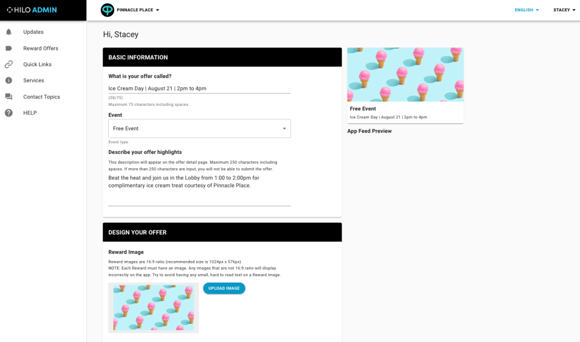Select Services in the sidebar
580x342 pixels.
[x=33, y=80]
